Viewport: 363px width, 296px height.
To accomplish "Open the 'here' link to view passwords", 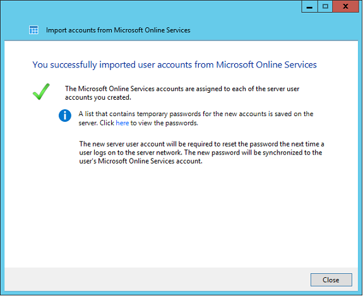I will point(122,123).
